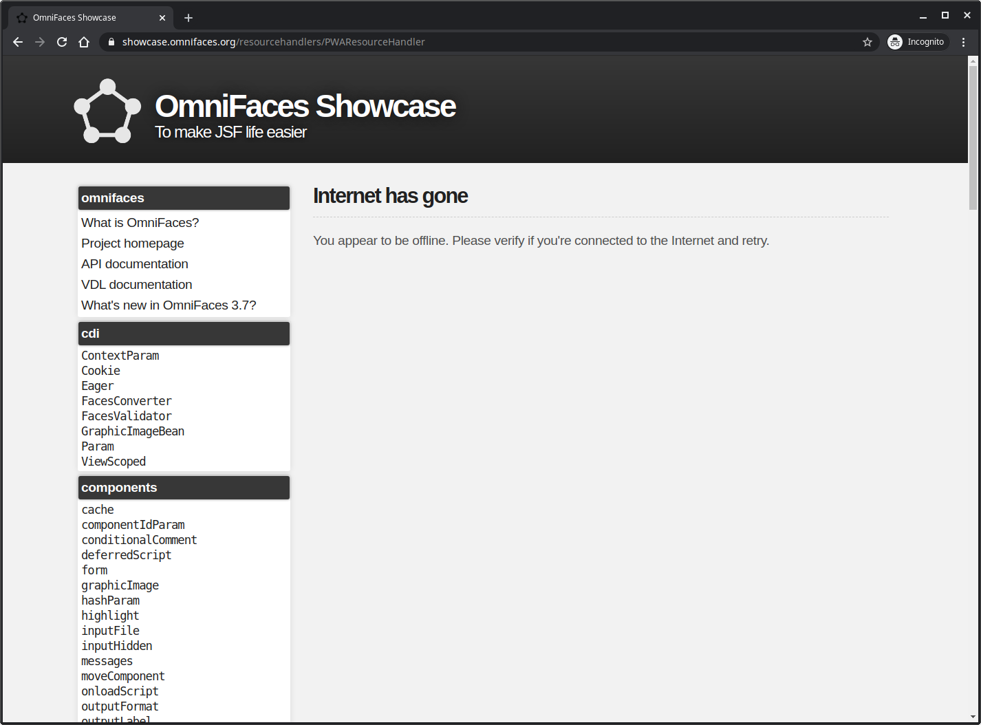Click the browser back arrow
981x725 pixels.
(x=18, y=42)
